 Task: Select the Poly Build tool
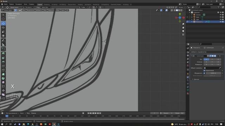point(3,74)
